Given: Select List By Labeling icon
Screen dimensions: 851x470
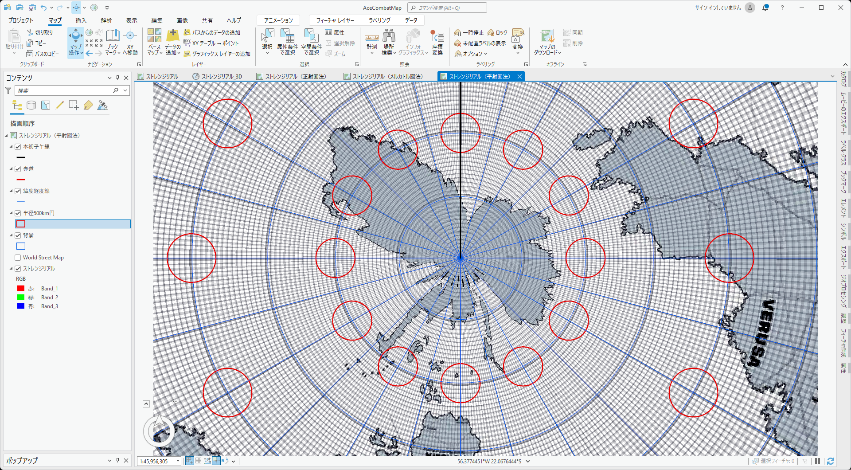Looking at the screenshot, I should tap(88, 105).
